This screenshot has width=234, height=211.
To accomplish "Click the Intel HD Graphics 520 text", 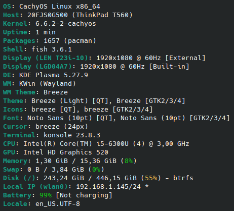I will point(66,152).
